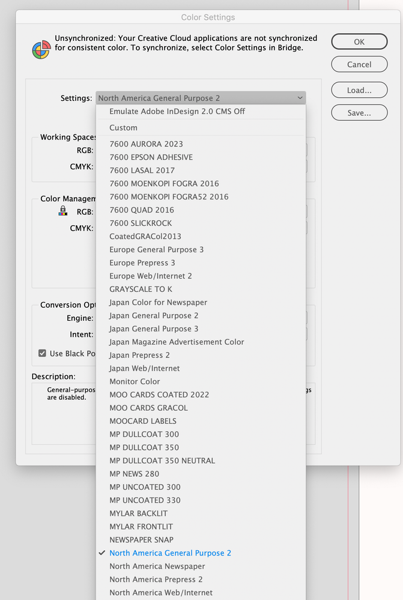The width and height of the screenshot is (403, 600).
Task: Cancel the Color Settings dialog
Action: (359, 64)
